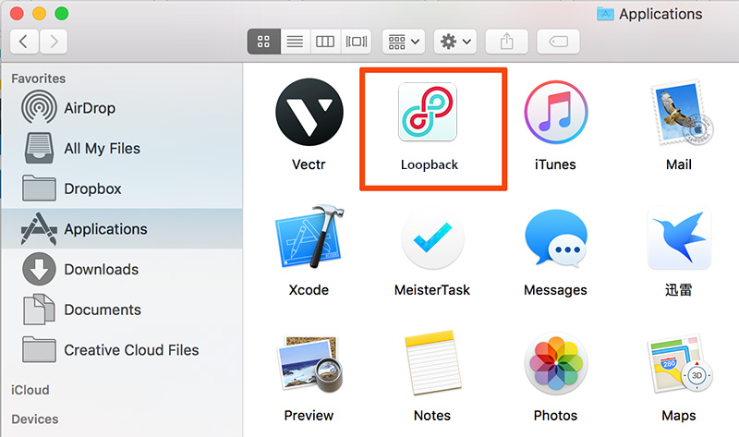Select the Loopback app icon
The width and height of the screenshot is (739, 437).
[x=428, y=112]
